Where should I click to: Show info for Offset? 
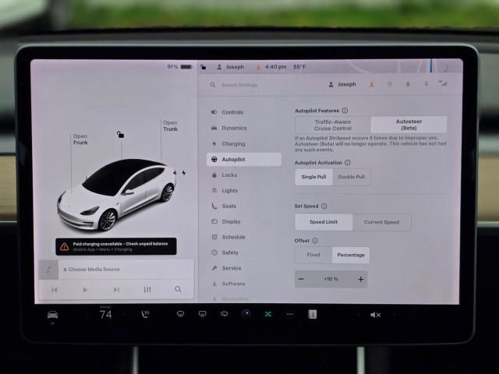(315, 241)
